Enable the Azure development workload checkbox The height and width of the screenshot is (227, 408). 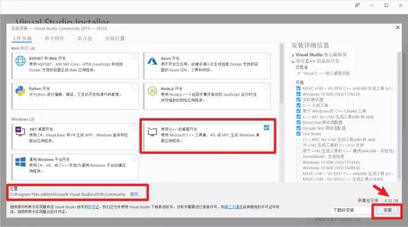(266, 57)
